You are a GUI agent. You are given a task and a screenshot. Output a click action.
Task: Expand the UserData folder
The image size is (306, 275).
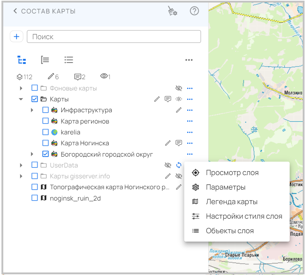[x=21, y=165]
